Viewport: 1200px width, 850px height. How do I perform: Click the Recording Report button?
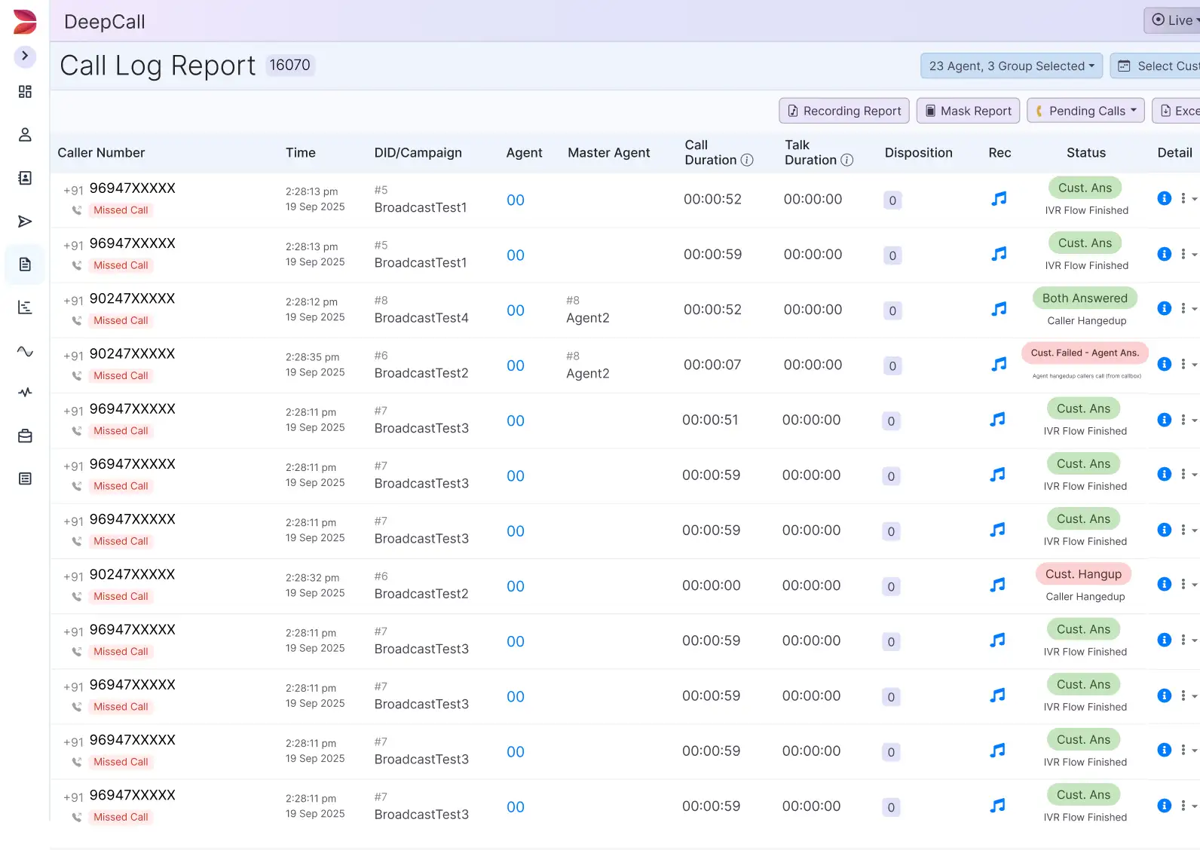point(843,111)
